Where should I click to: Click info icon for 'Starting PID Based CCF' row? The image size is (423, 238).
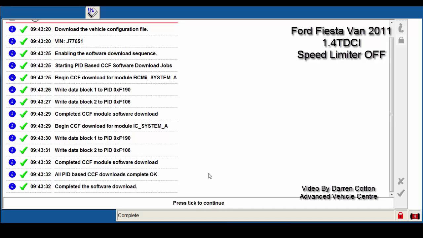coord(12,65)
